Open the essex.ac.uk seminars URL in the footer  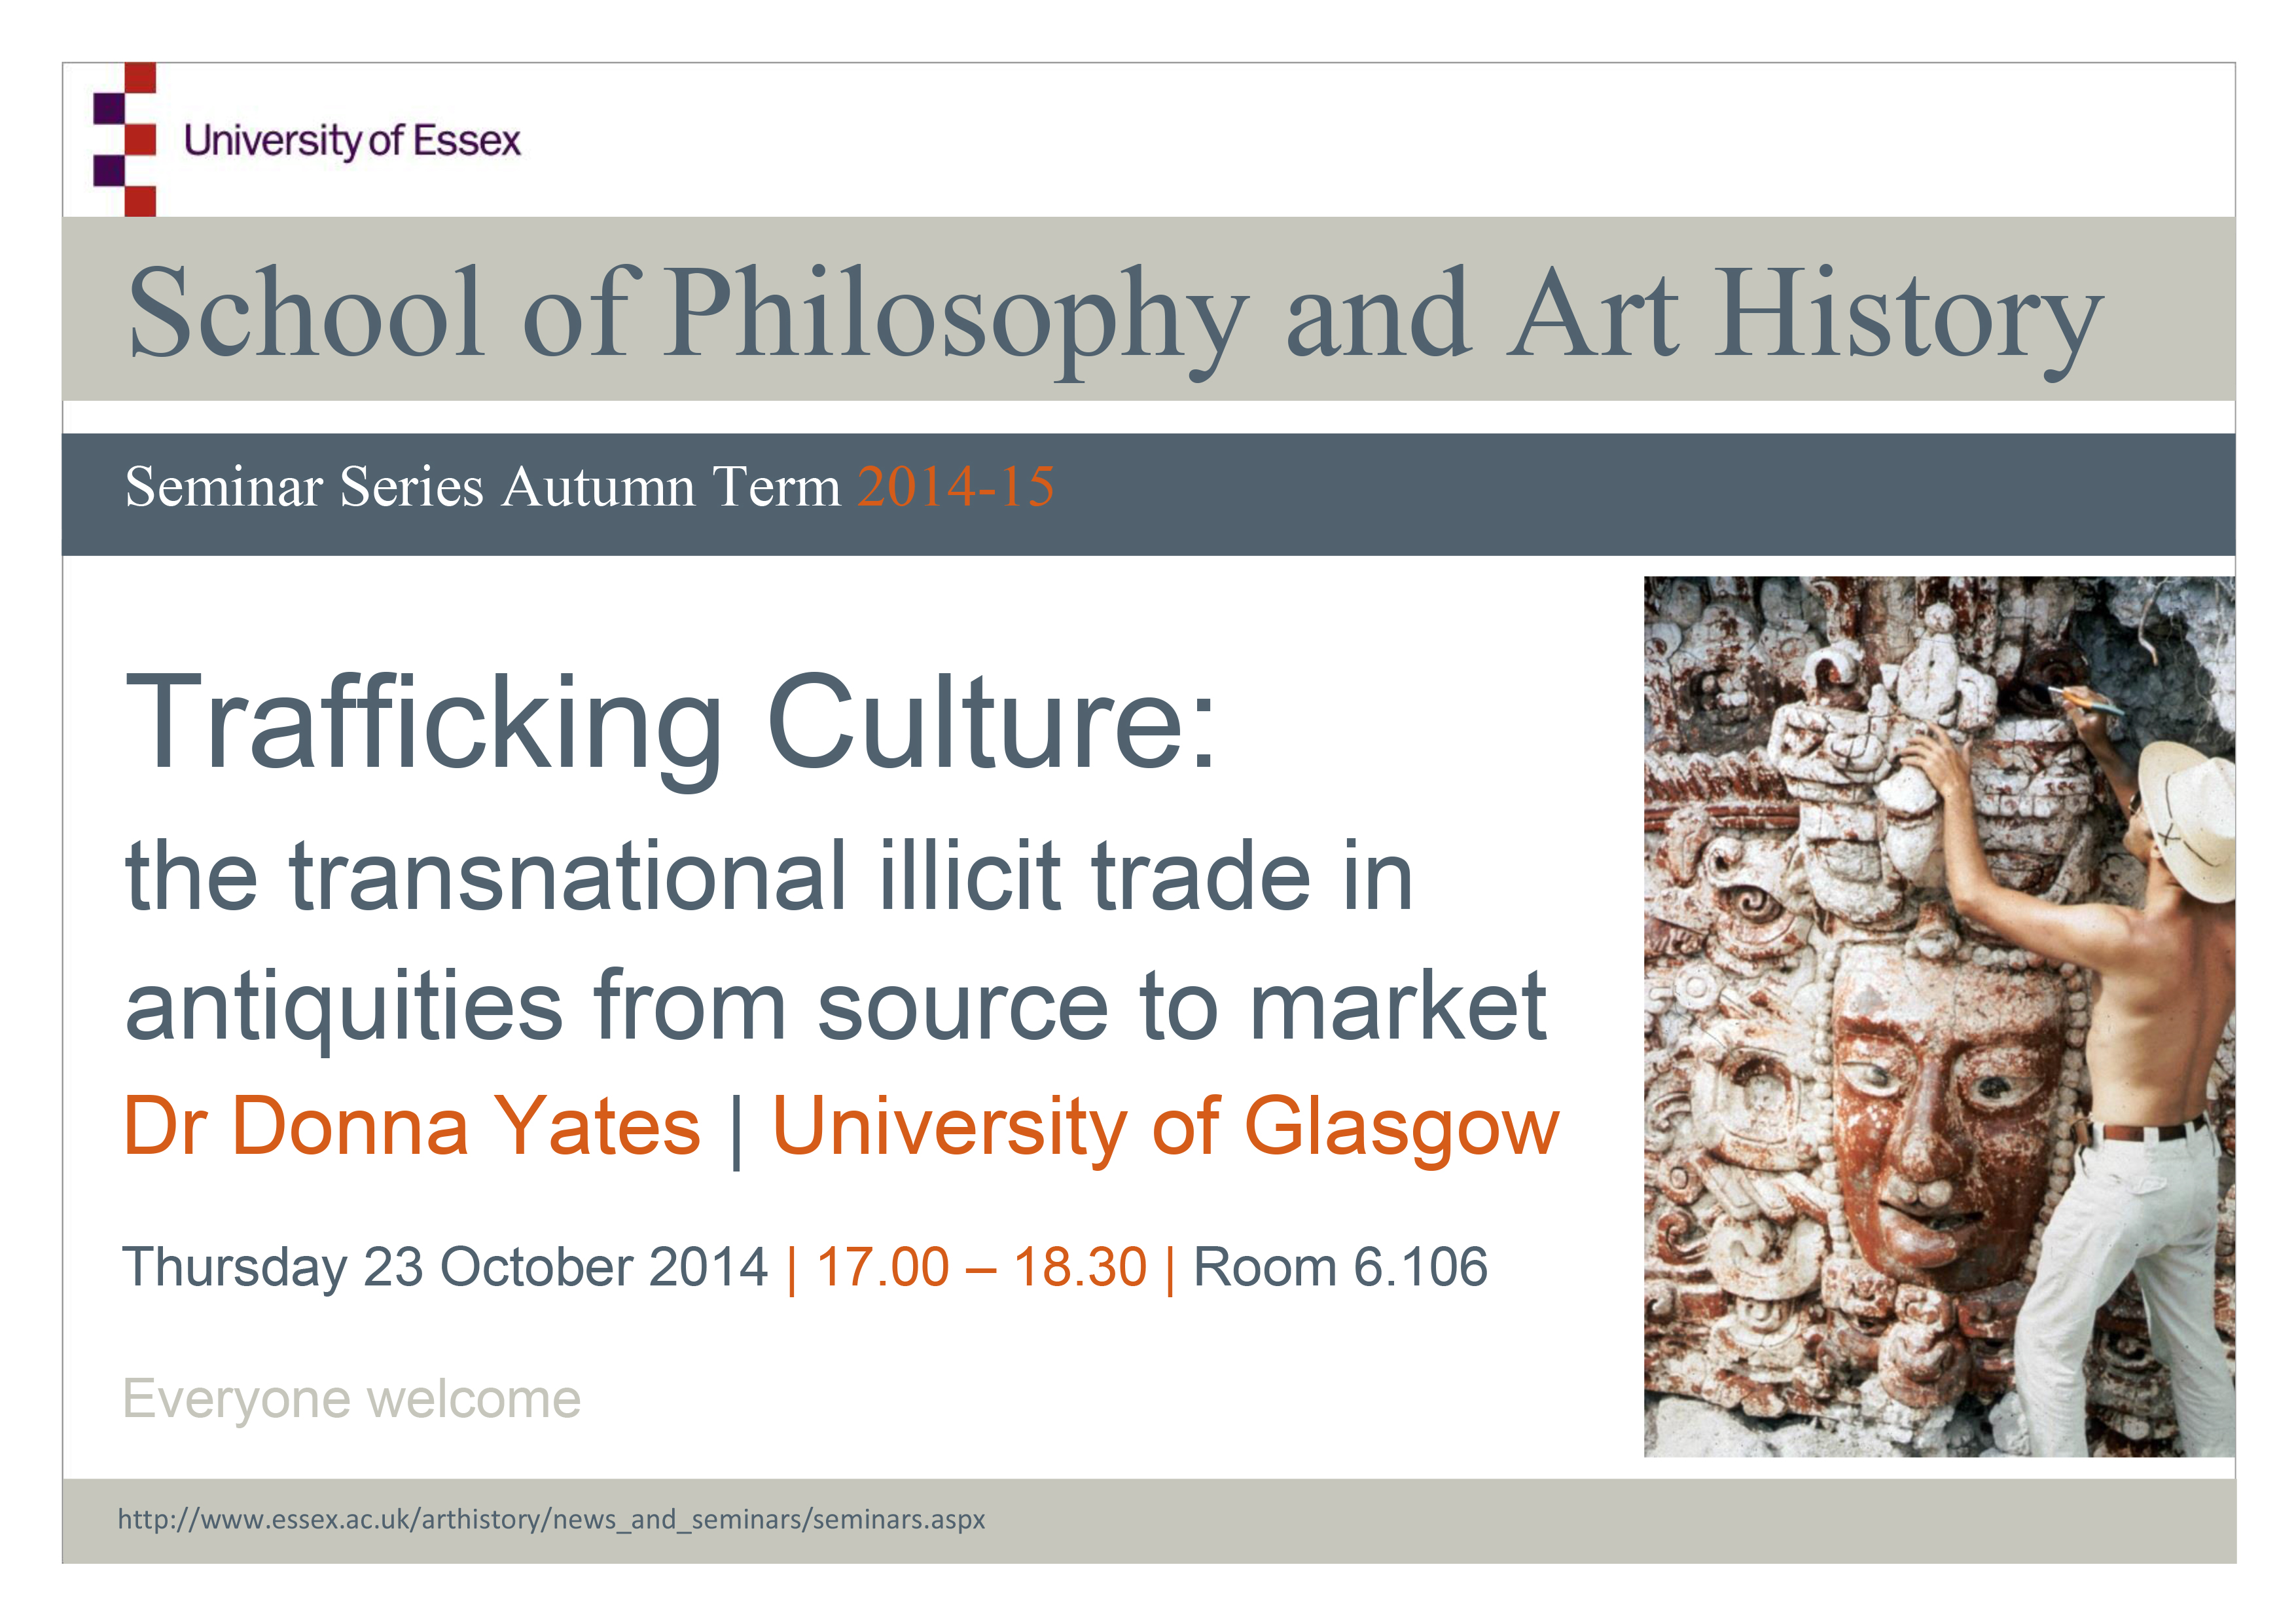coord(551,1520)
